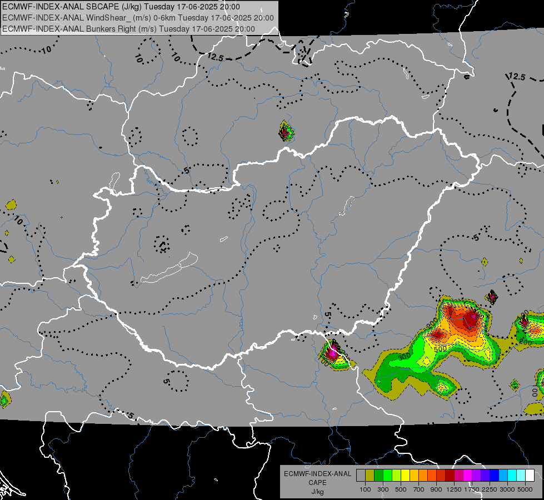Click the legend tick label 900

pyautogui.click(x=436, y=489)
